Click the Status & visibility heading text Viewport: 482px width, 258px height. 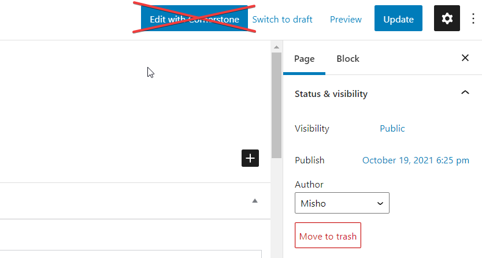click(331, 94)
